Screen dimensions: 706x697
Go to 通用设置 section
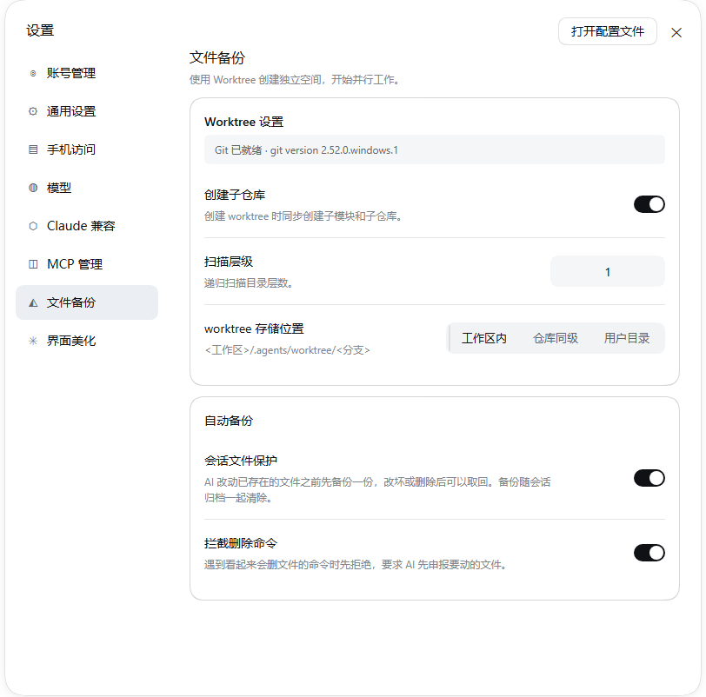(86, 111)
